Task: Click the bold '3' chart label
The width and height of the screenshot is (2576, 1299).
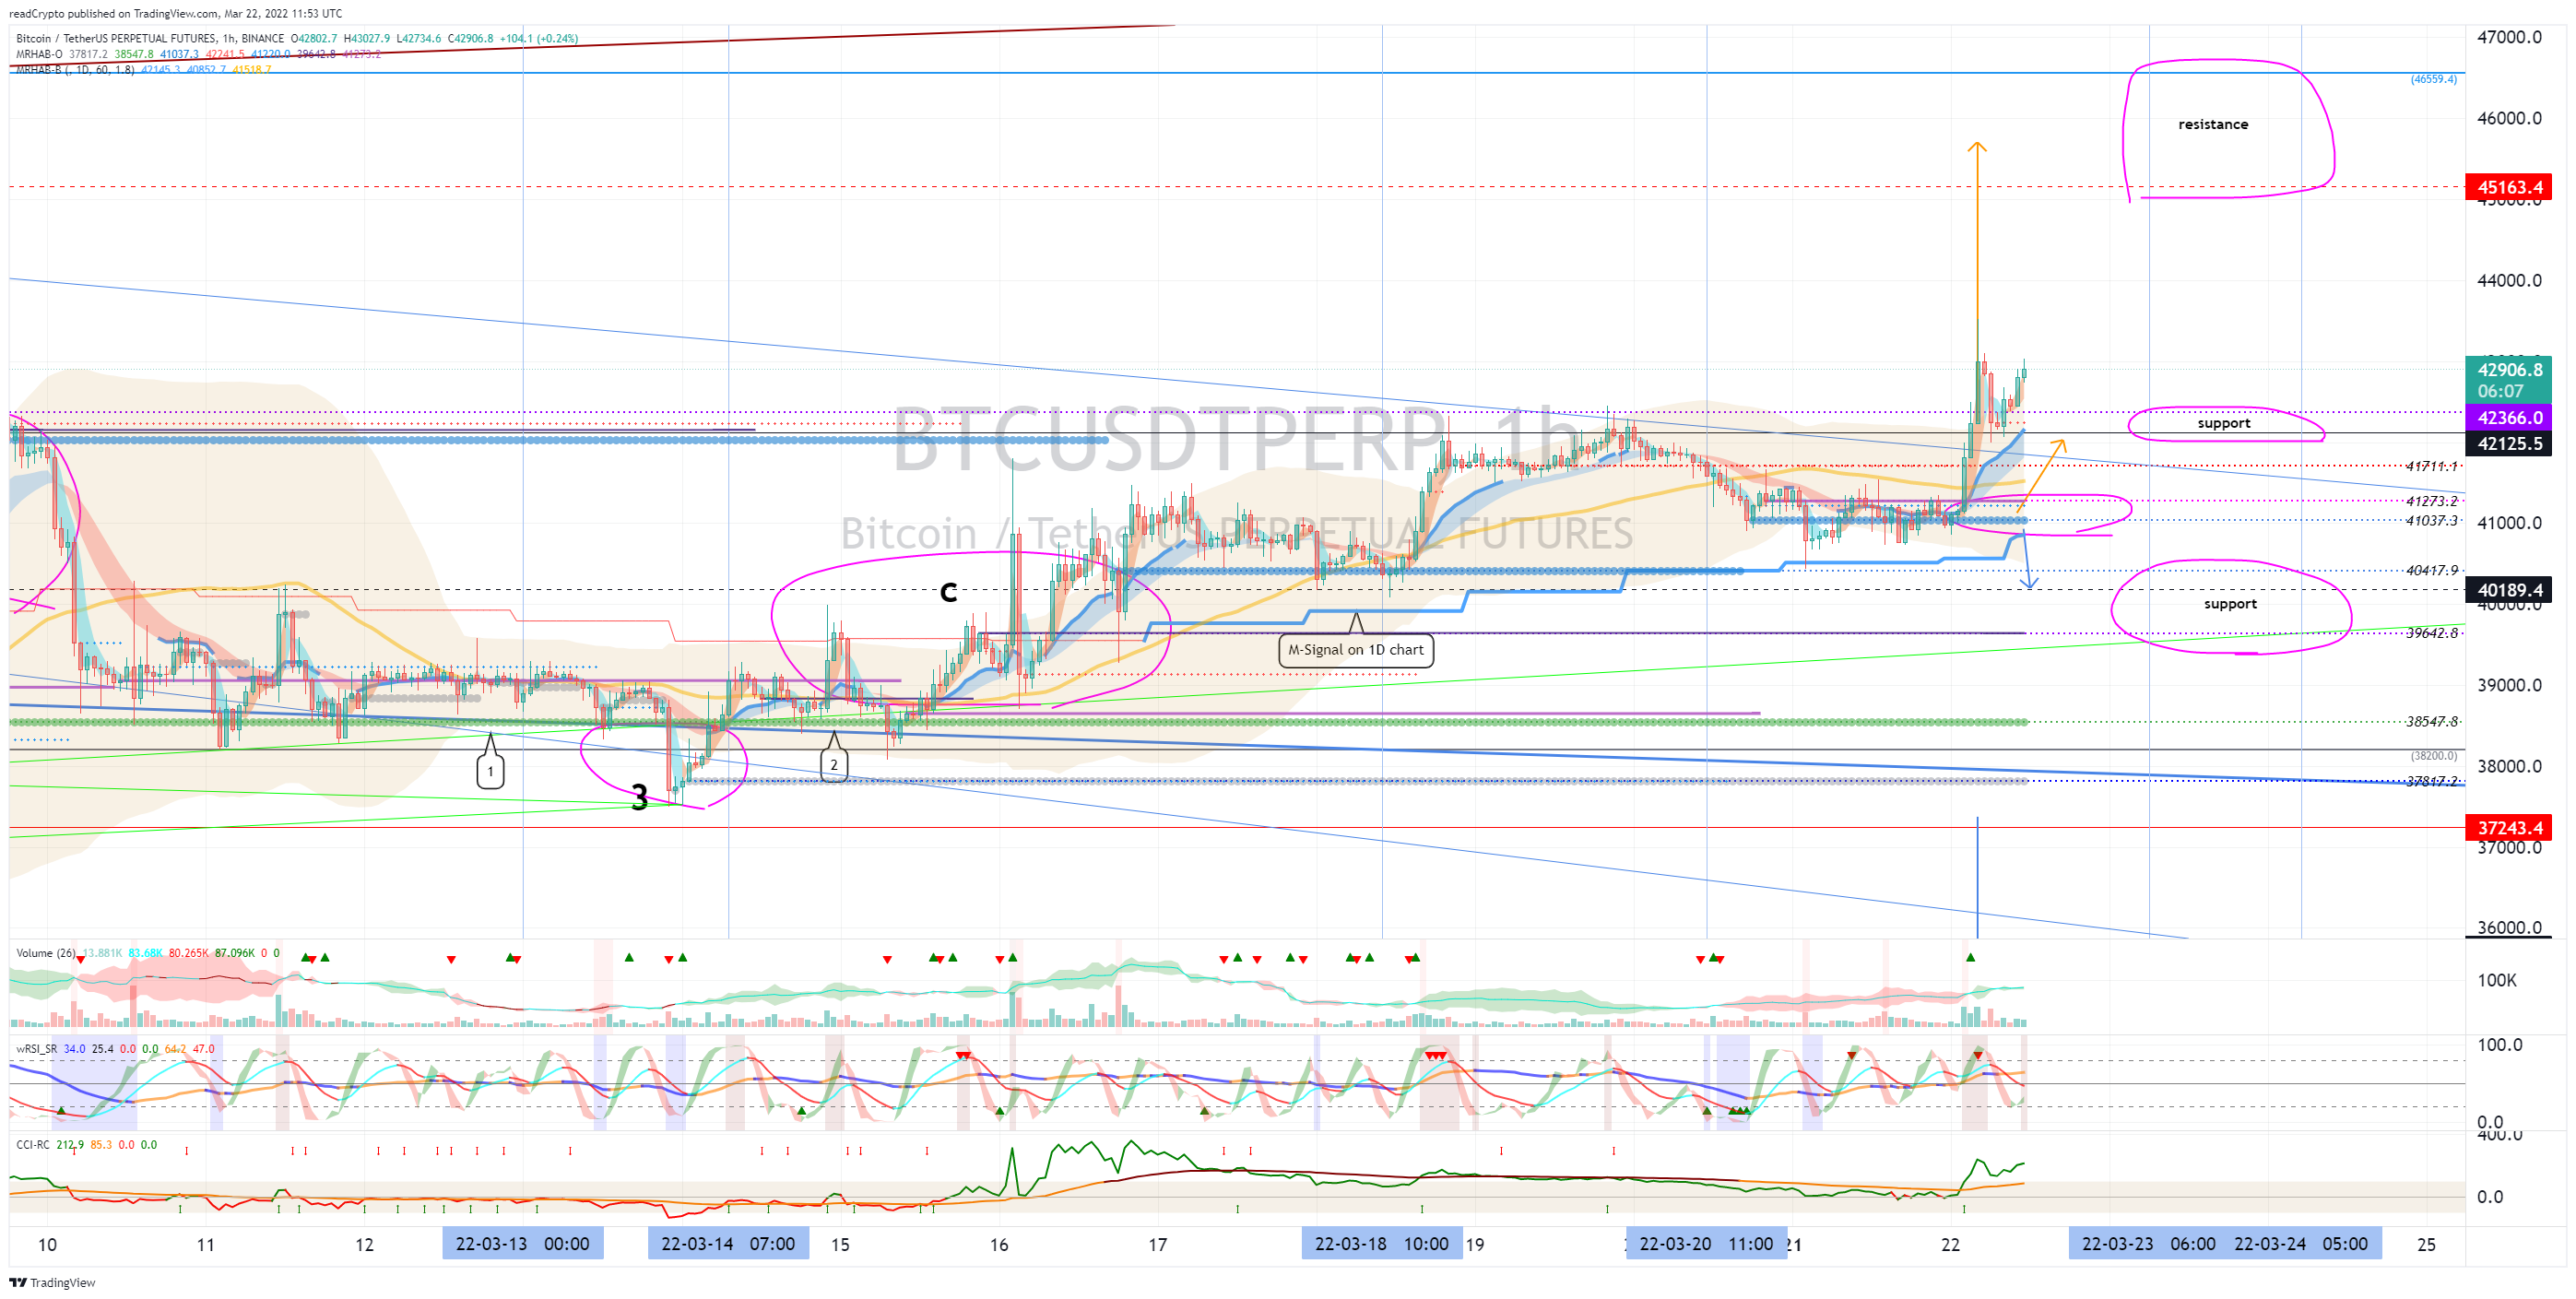Action: (x=640, y=797)
